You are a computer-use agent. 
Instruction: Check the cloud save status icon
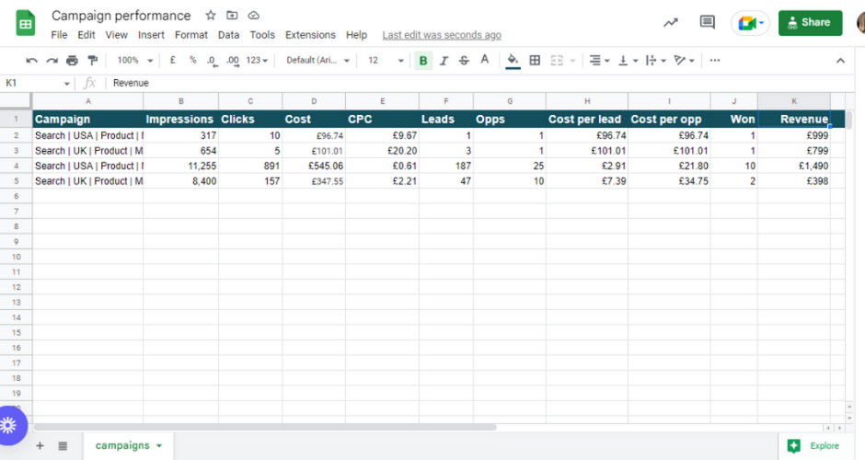click(253, 16)
